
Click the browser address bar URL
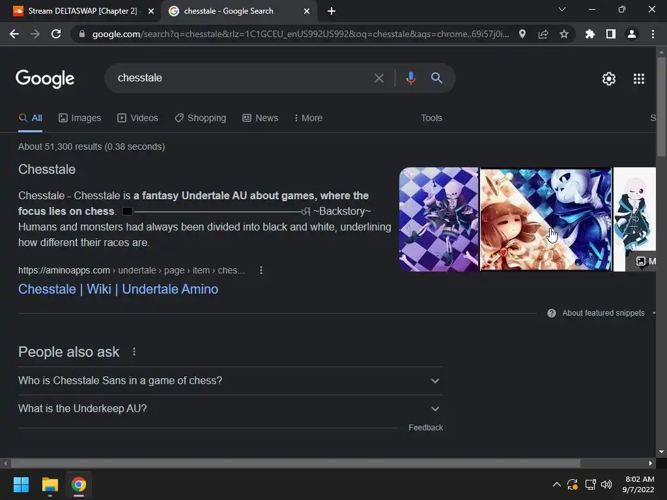[x=300, y=34]
